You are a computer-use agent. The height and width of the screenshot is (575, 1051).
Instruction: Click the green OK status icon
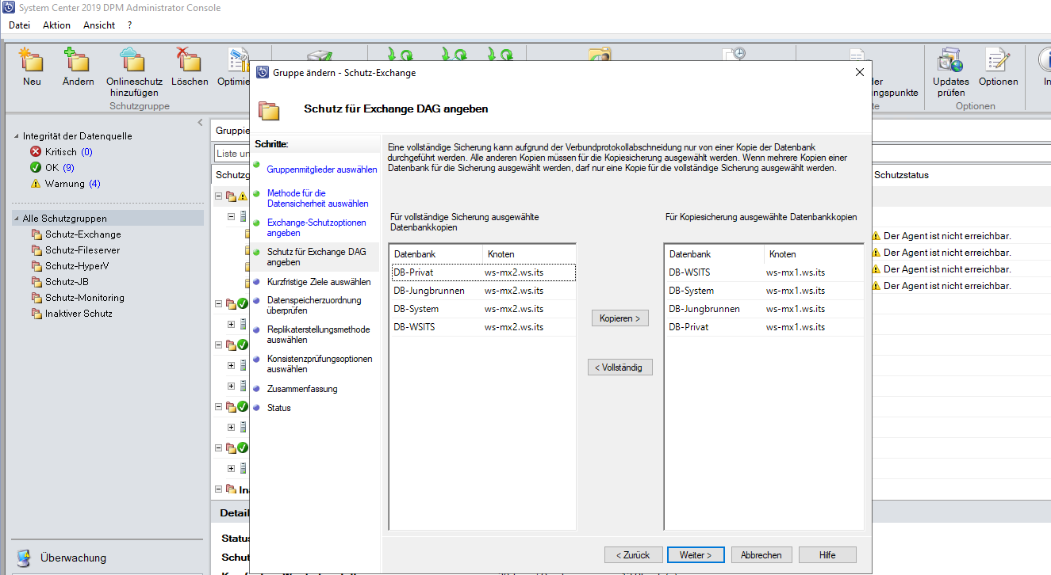pyautogui.click(x=36, y=168)
